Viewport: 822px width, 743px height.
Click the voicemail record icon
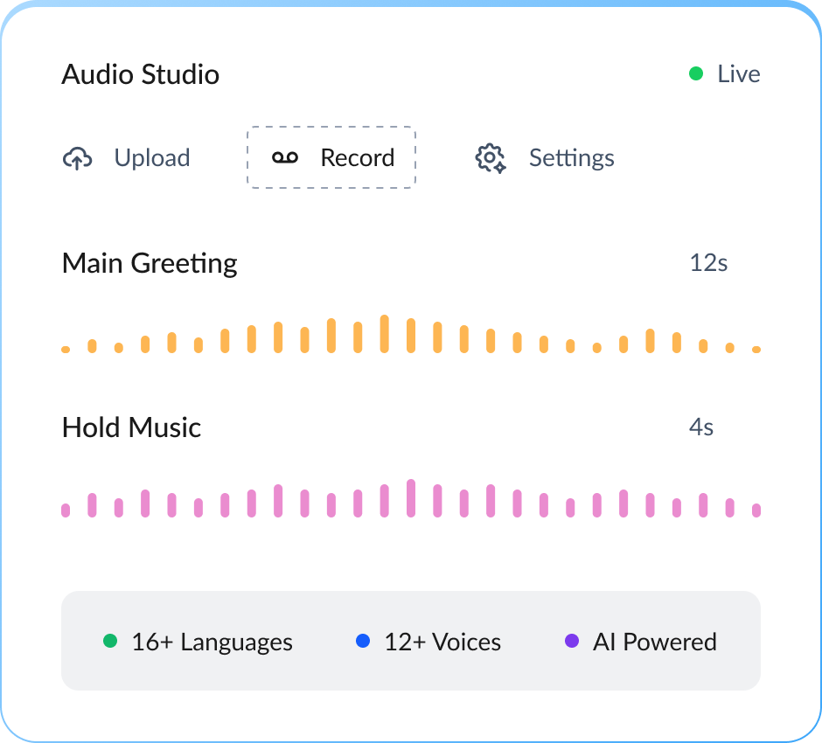coord(285,157)
